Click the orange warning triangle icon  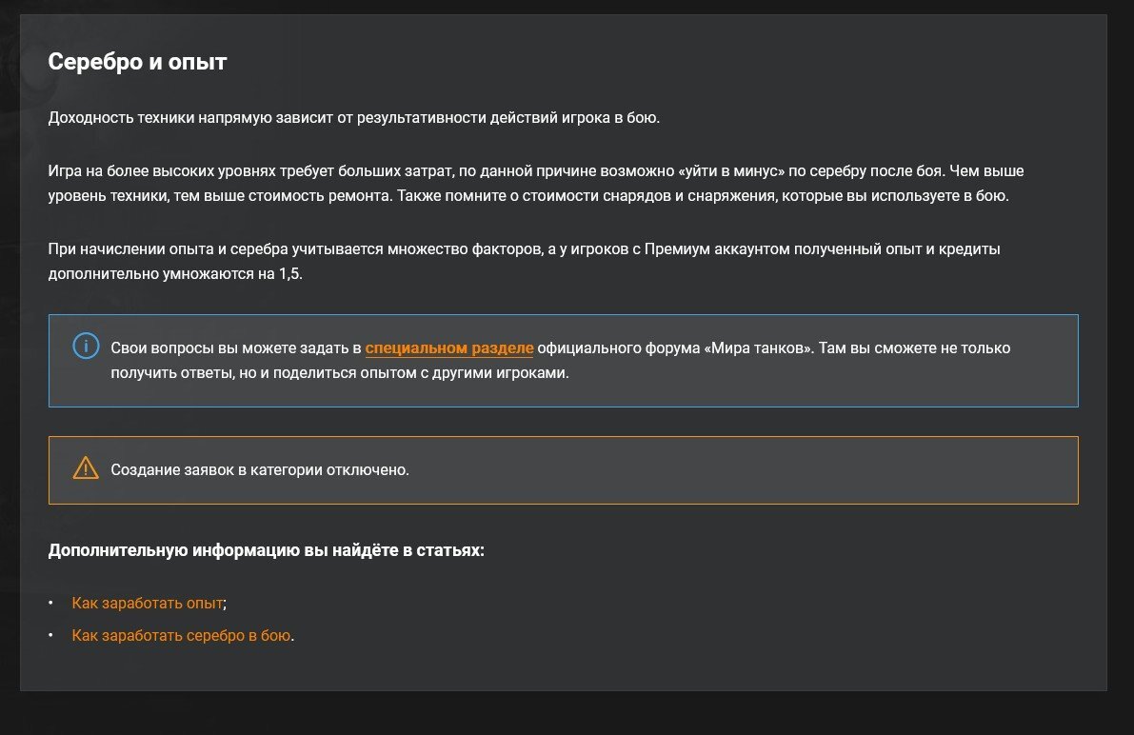click(x=86, y=468)
